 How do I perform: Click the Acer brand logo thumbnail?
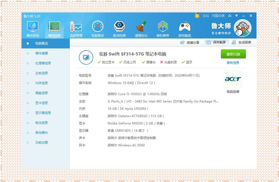click(233, 80)
